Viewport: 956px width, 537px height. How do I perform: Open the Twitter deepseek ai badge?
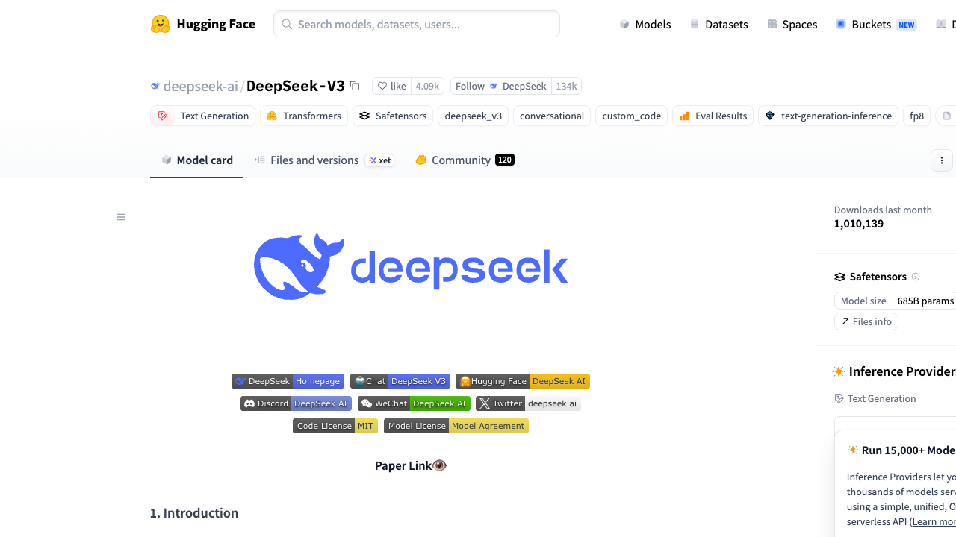tap(528, 403)
